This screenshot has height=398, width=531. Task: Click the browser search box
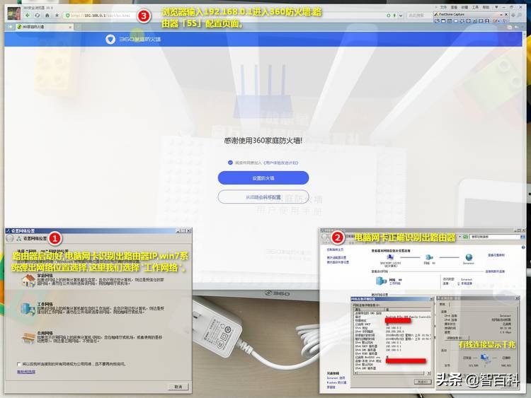[418, 16]
